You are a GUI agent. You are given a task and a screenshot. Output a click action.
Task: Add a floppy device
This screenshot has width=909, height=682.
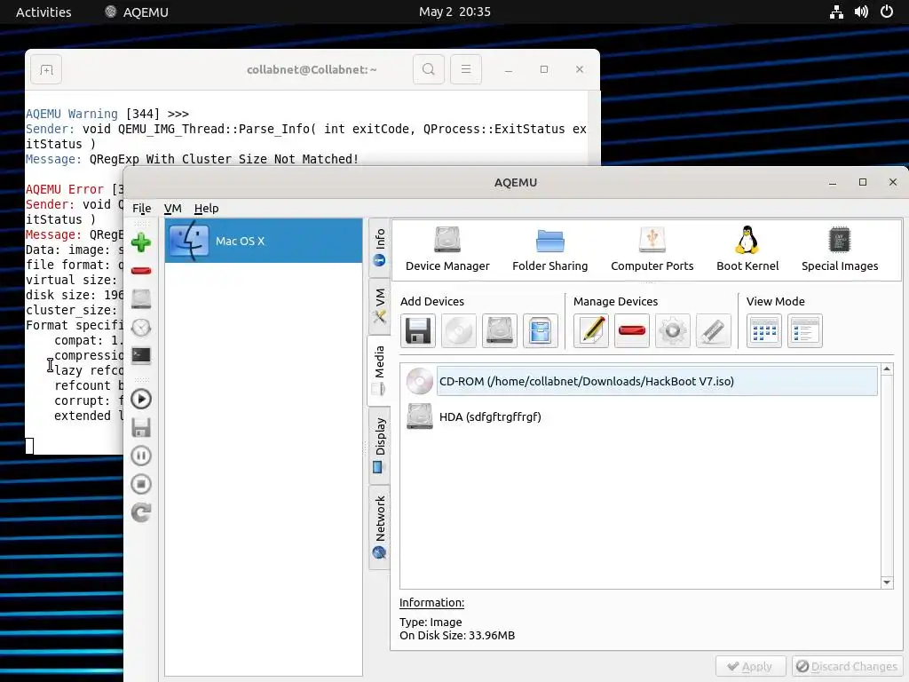click(x=418, y=331)
